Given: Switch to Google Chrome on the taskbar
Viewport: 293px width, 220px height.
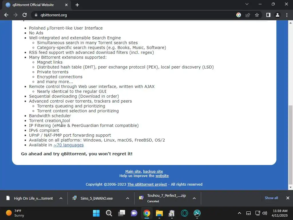Looking at the screenshot, I should [147, 213].
